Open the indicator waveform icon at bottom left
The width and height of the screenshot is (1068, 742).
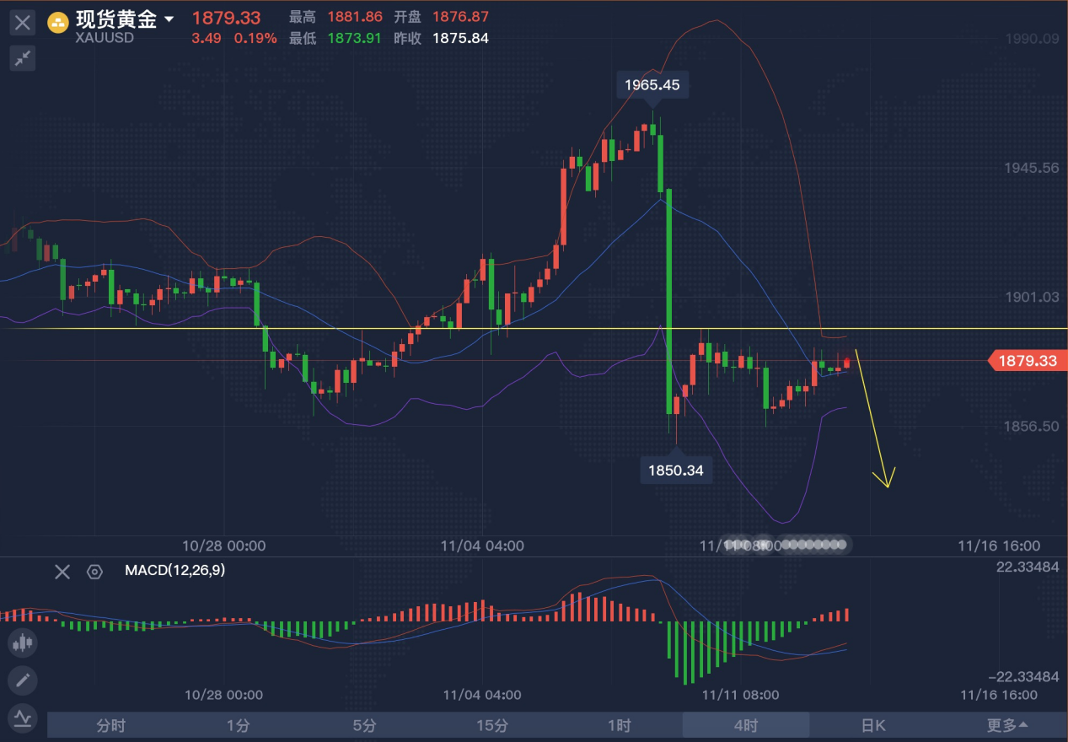[x=22, y=718]
